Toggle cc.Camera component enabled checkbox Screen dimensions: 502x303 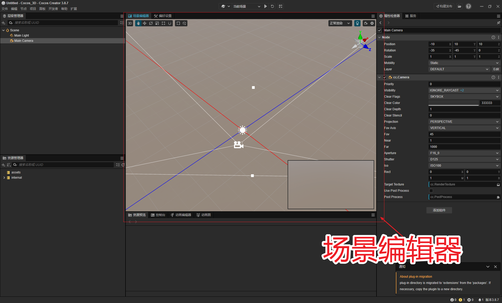(385, 77)
